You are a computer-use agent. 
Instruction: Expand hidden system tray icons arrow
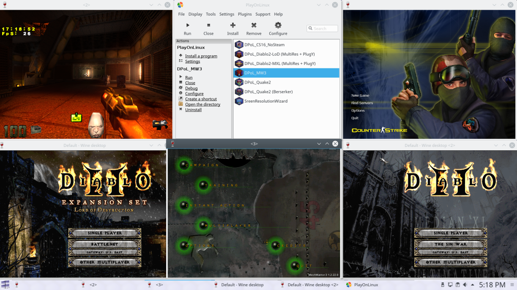tap(473, 285)
